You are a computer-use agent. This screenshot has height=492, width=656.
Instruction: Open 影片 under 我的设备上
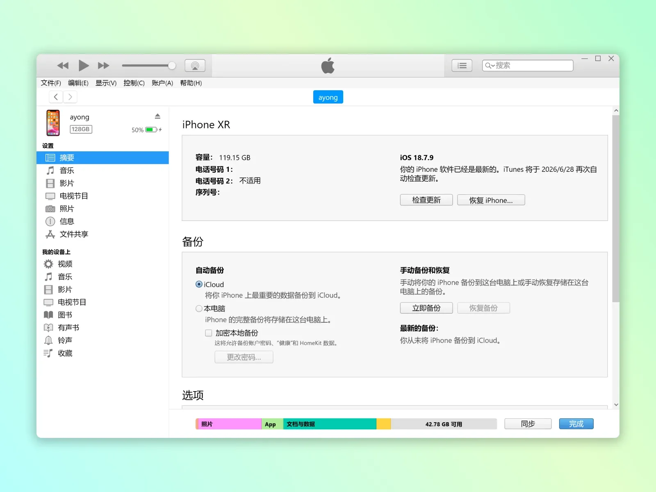pyautogui.click(x=102, y=289)
